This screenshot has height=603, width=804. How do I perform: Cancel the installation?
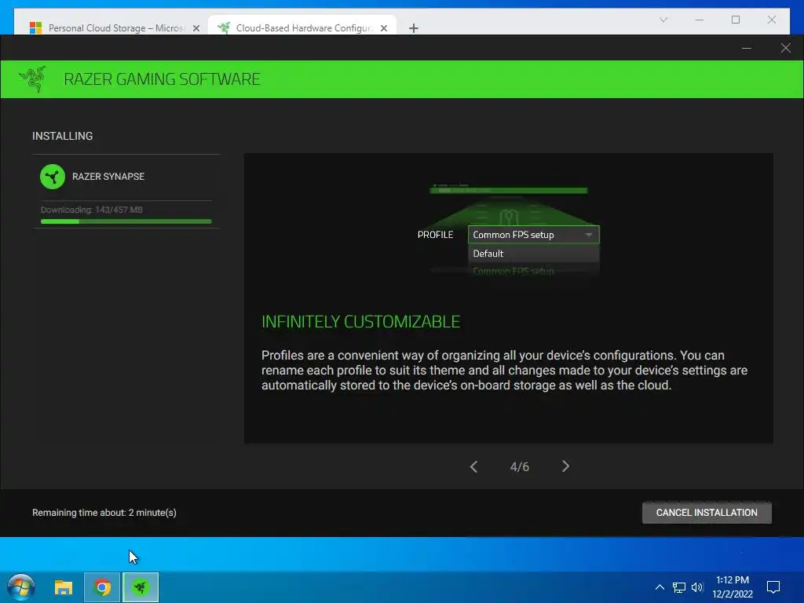707,513
